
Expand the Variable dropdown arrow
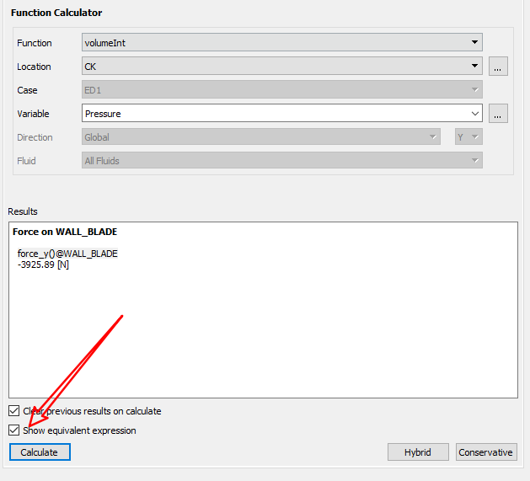pyautogui.click(x=475, y=114)
